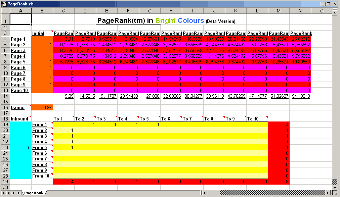Select the total cell 9,85
Image resolution: width=340 pixels, height=197 pixels.
point(63,96)
